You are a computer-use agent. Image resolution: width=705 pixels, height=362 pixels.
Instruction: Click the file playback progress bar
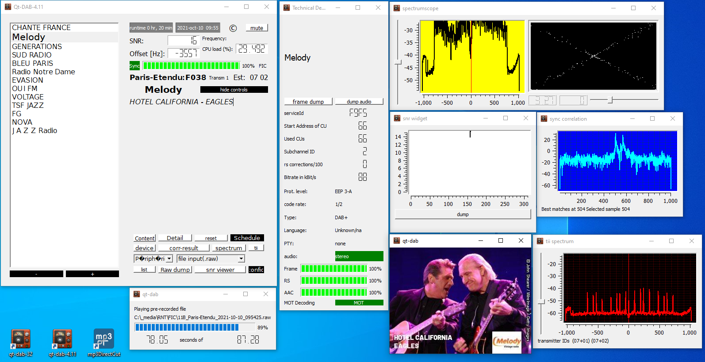click(195, 328)
